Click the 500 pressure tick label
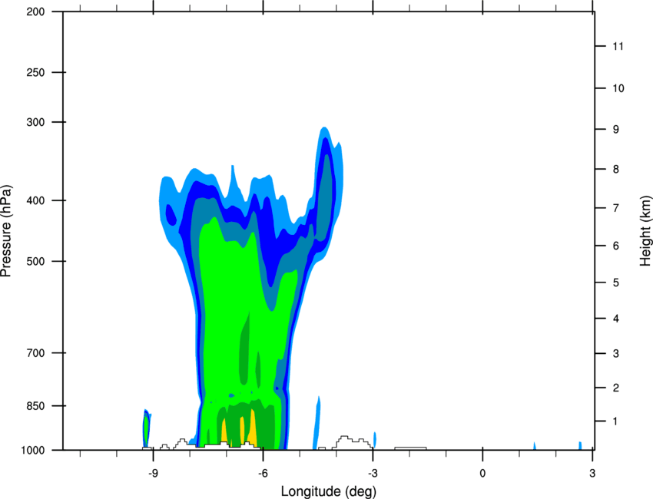Viewport: 653px width, 499px height. 35,261
